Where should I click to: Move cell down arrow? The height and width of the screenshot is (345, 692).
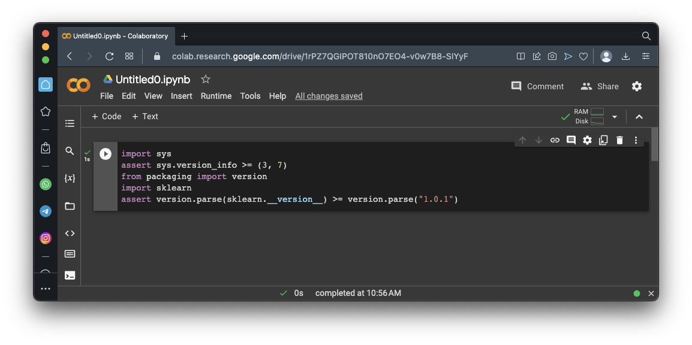(538, 140)
